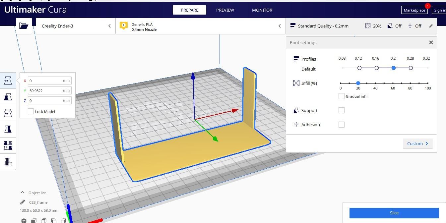
Task: Select the Move tool
Action: coord(8,81)
